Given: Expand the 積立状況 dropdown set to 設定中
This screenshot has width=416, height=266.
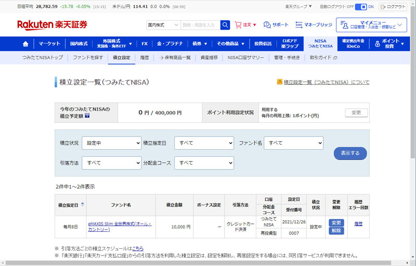Looking at the screenshot, I should [111, 143].
